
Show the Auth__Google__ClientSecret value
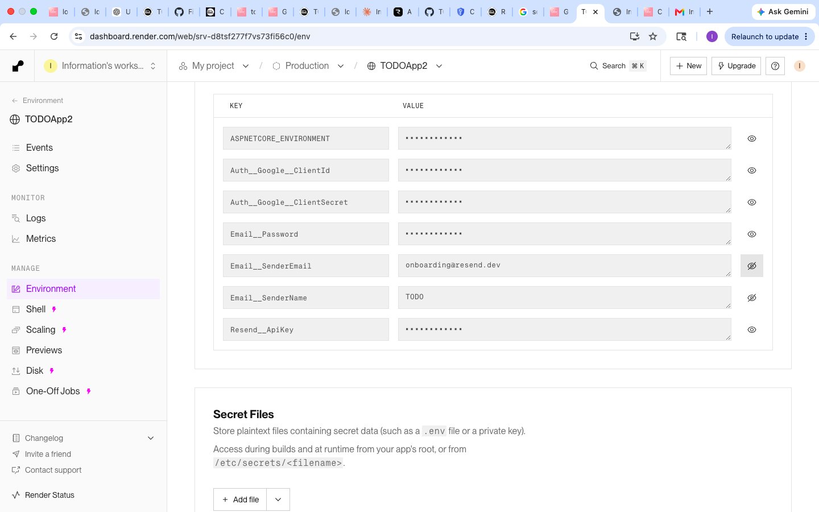[x=751, y=202]
